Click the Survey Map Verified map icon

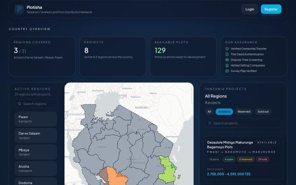pyautogui.click(x=227, y=71)
